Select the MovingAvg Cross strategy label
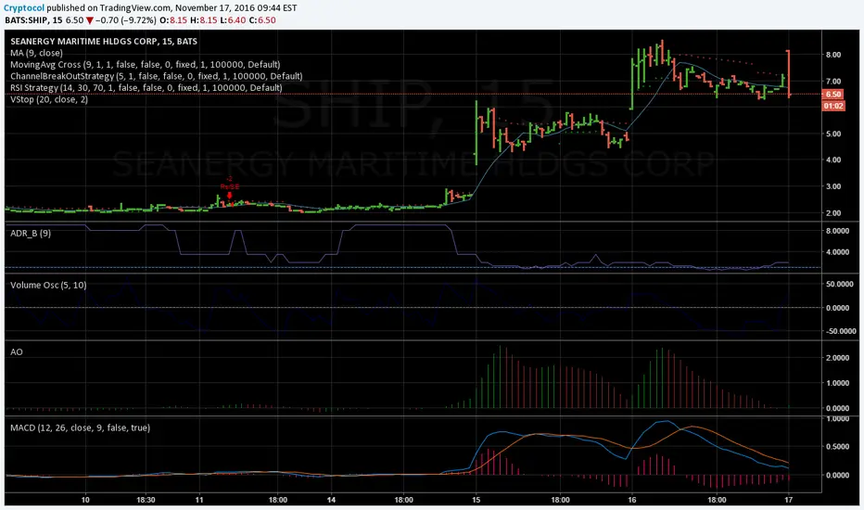Viewport: 864px width, 510px height. (145, 65)
